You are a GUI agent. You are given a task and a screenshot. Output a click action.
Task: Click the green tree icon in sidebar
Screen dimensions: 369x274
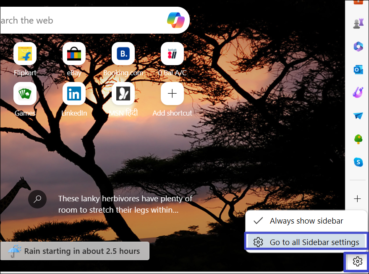coord(358,139)
